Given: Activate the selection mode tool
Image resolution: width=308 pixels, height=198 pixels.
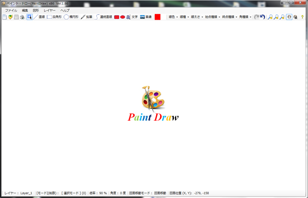Looking at the screenshot, I should pos(30,17).
